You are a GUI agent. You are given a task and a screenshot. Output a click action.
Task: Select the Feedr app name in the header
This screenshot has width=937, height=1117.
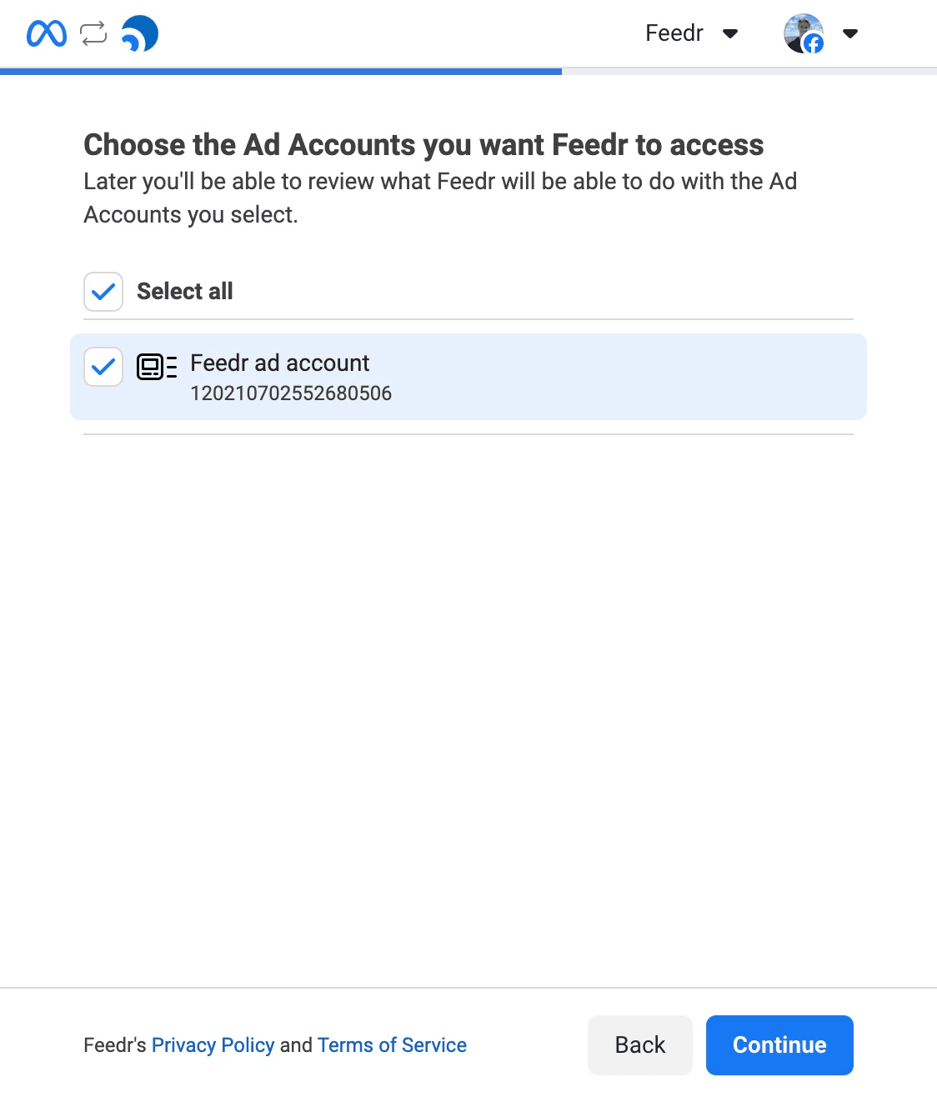(674, 33)
